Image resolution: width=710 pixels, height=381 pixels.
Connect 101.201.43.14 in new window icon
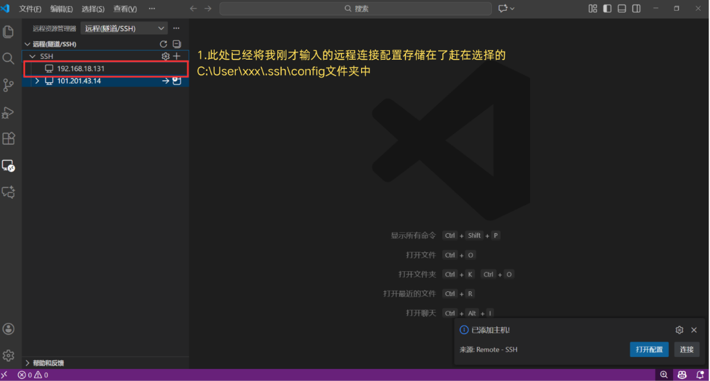click(x=176, y=81)
